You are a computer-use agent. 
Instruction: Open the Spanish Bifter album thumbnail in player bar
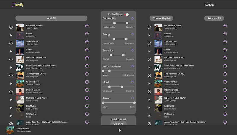[10, 130]
